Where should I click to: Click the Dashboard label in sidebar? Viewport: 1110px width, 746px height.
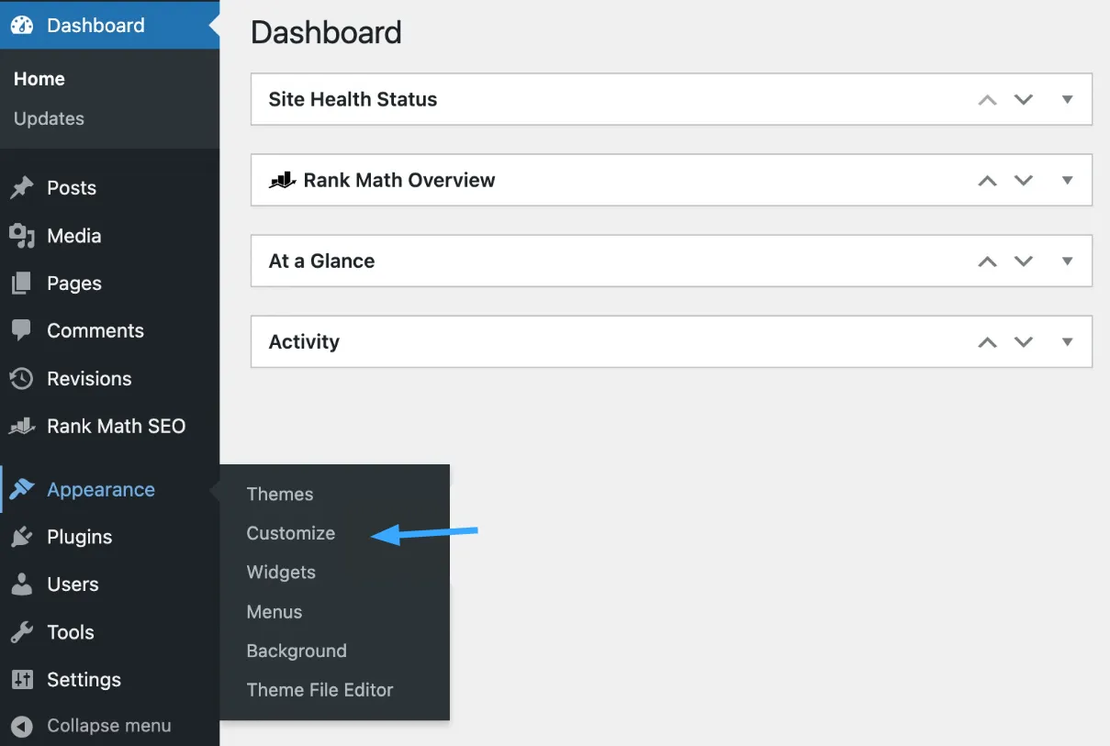pyautogui.click(x=95, y=25)
